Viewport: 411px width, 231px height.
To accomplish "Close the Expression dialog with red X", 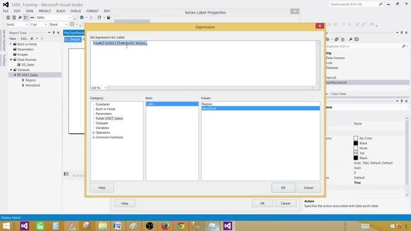I will [320, 26].
